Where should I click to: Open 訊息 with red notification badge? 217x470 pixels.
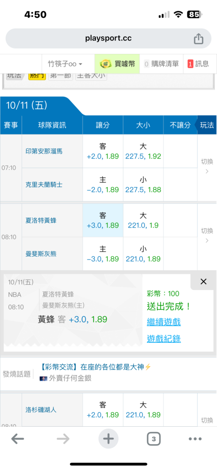coord(198,64)
